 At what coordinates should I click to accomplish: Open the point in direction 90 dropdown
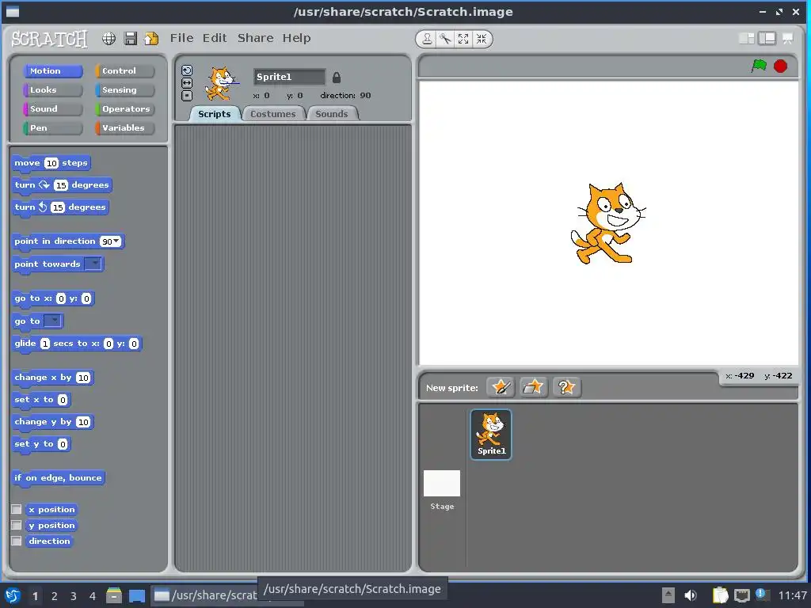click(116, 241)
